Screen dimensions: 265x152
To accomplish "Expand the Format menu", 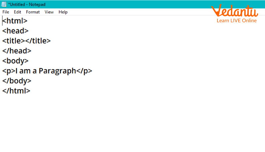I will pos(33,12).
